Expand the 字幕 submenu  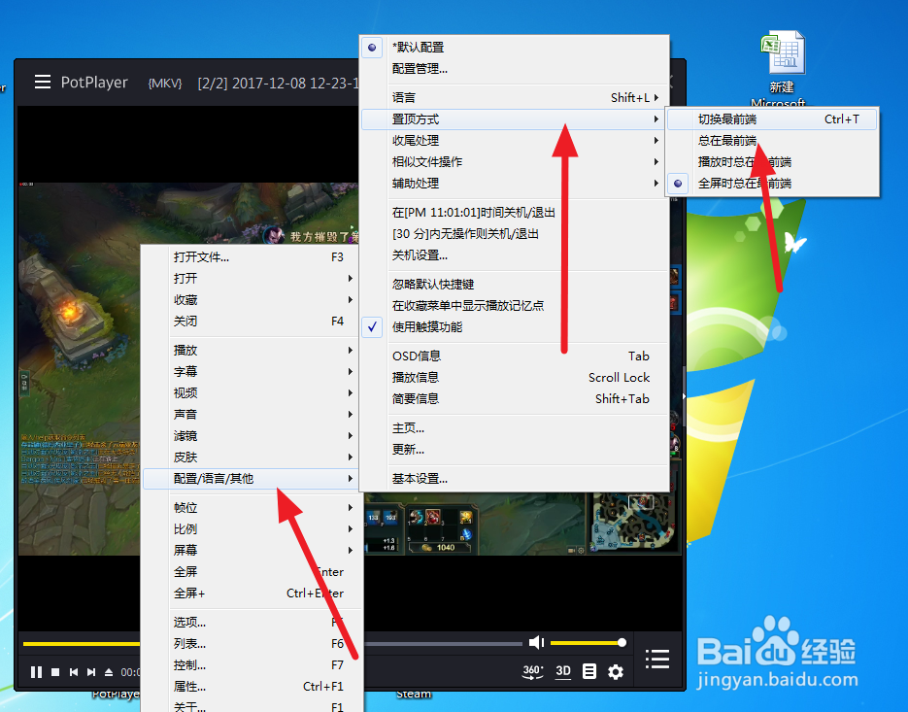[x=251, y=372]
